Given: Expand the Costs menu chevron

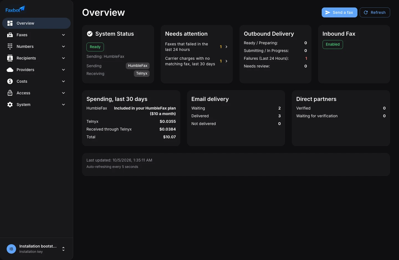Looking at the screenshot, I should click(x=63, y=81).
